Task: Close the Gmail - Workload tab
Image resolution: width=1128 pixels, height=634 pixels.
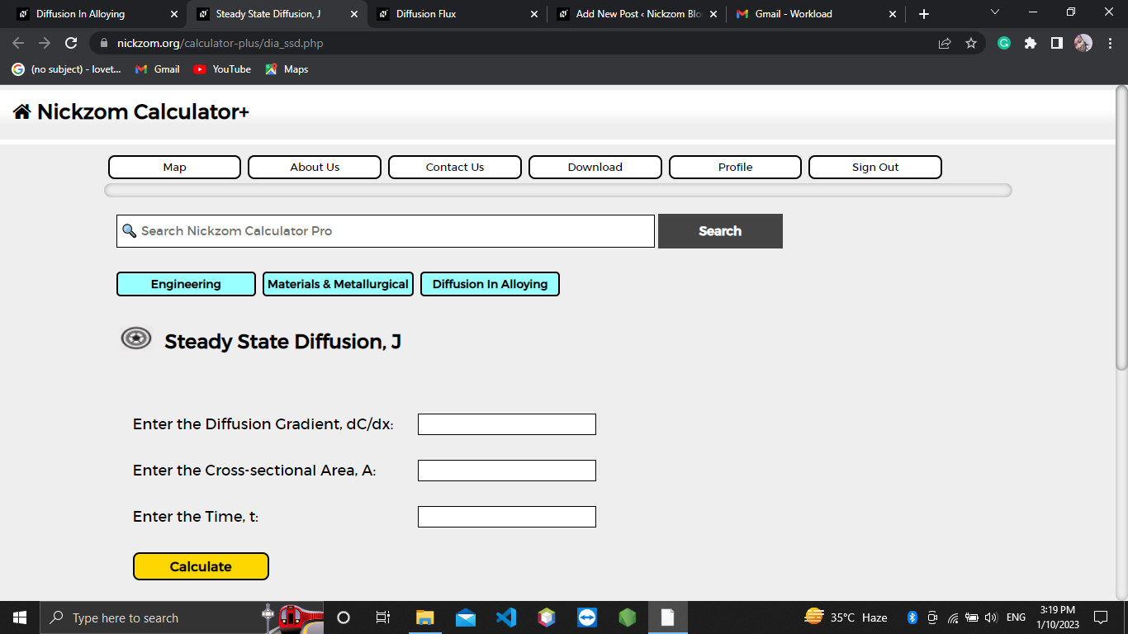Action: click(893, 14)
